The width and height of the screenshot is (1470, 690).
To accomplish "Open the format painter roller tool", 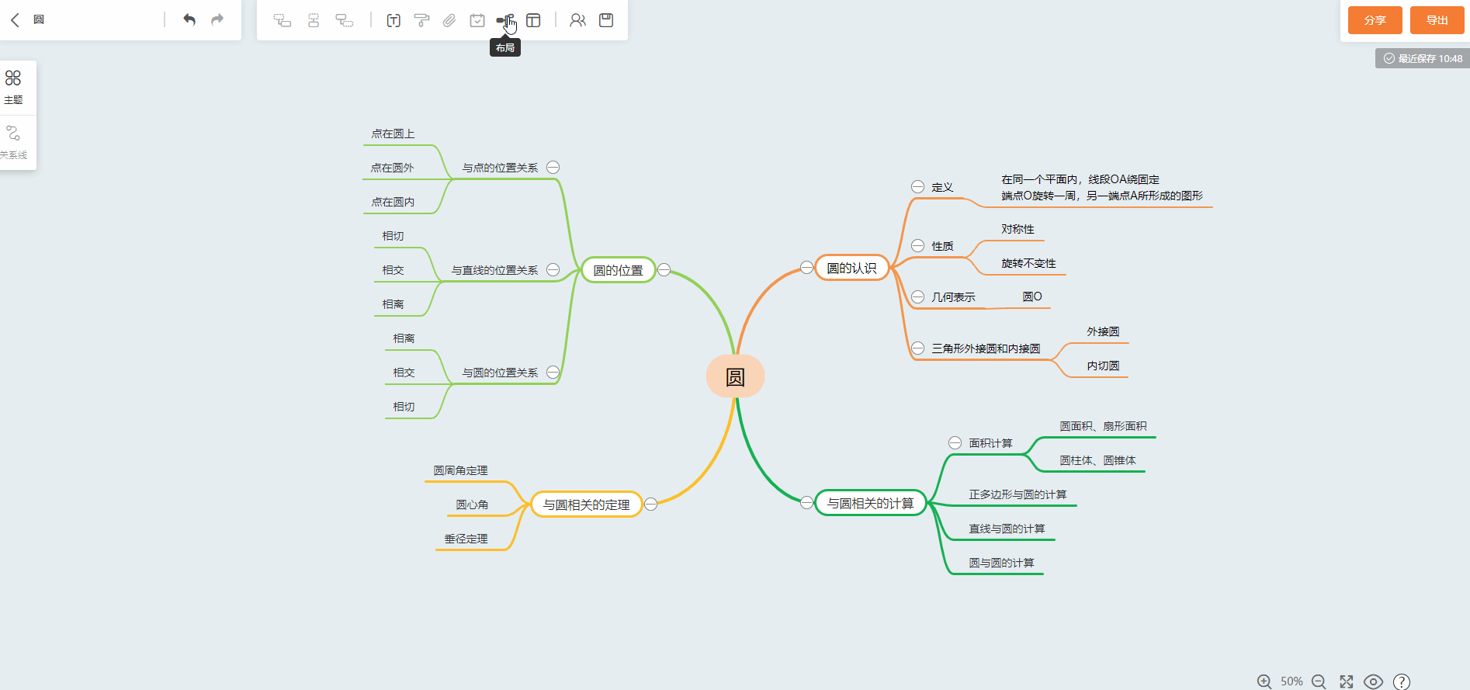I will [x=421, y=20].
